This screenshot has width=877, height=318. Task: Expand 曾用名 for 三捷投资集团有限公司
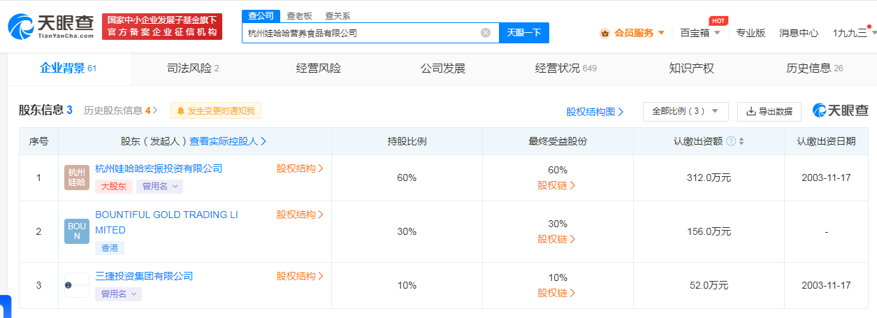118,294
